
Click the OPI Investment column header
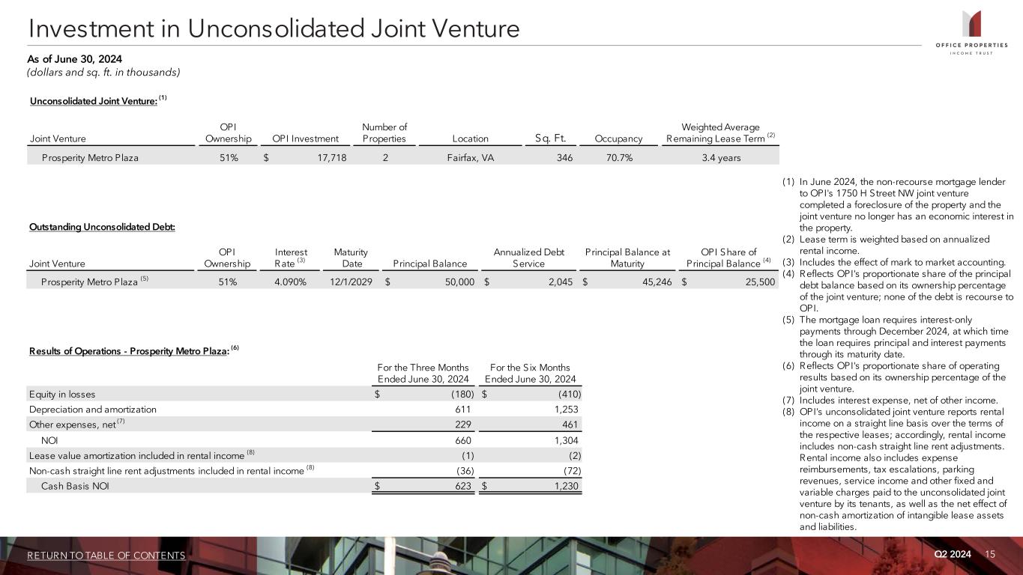305,139
